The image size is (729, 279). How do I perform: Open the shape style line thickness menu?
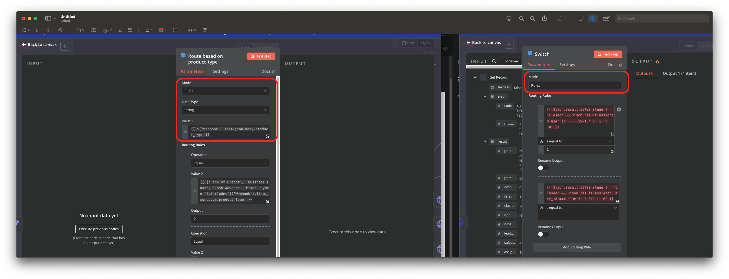click(149, 30)
